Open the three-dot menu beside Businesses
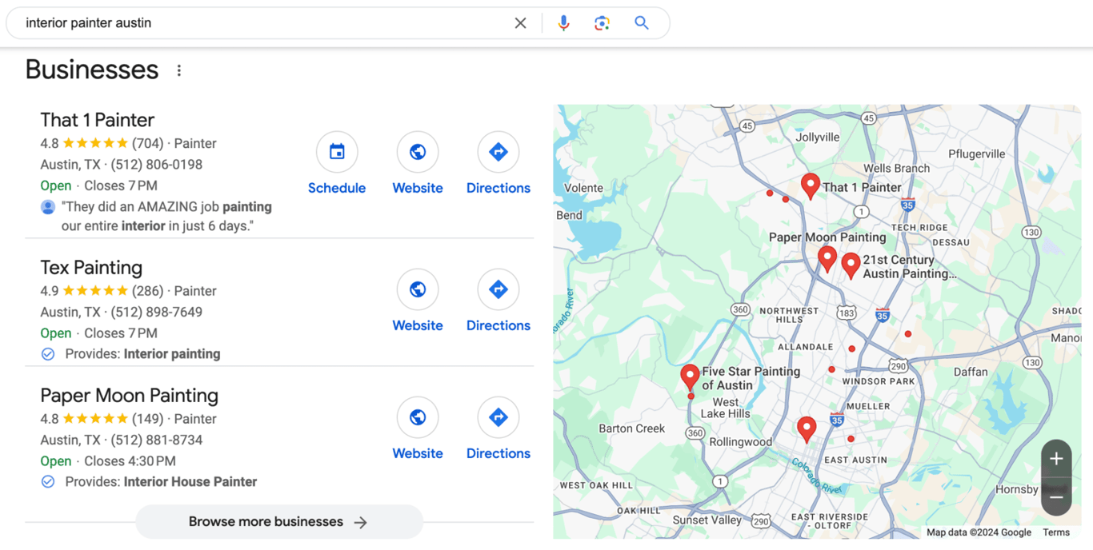The height and width of the screenshot is (550, 1093). [178, 70]
